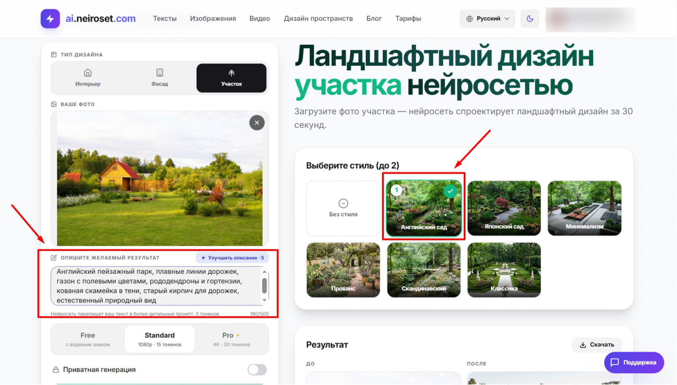This screenshot has height=385, width=677.
Task: Open the Изображения menu item
Action: tap(213, 19)
